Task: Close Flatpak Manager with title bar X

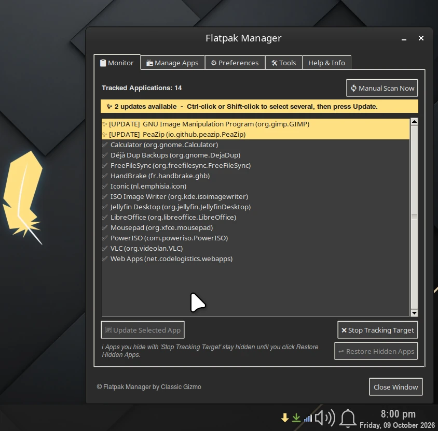Action: point(421,38)
